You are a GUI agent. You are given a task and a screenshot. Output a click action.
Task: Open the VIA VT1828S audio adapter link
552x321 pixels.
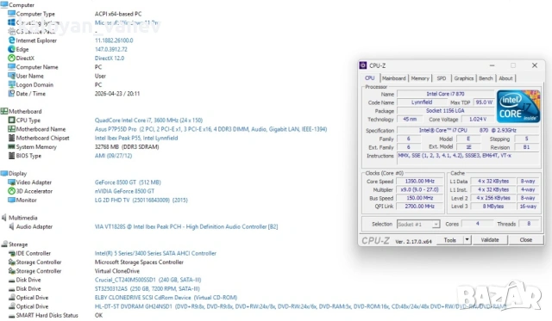[186, 226]
